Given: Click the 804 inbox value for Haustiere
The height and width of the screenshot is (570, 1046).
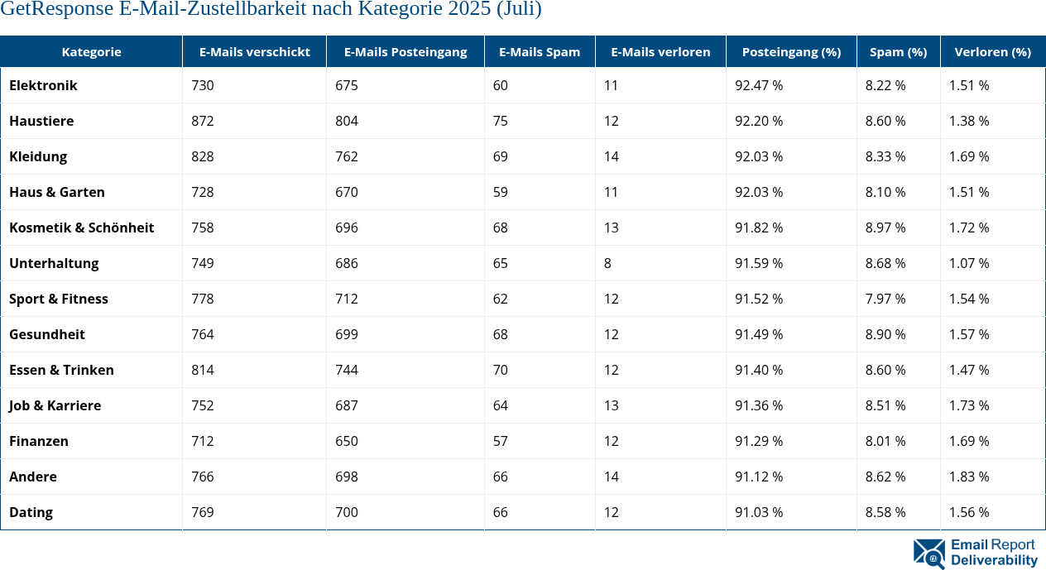Looking at the screenshot, I should [x=347, y=121].
